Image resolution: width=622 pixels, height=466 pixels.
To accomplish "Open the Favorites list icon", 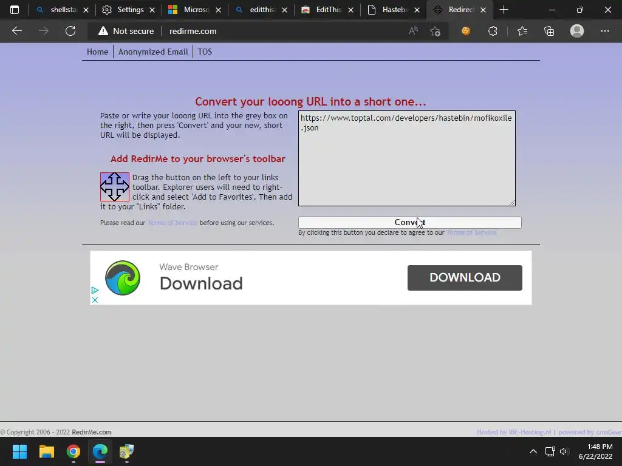I will pos(522,31).
